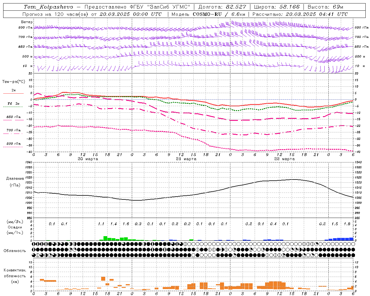Click the station name Tom_Kolpashevo in header
The image size is (370, 296).
pyautogui.click(x=48, y=7)
